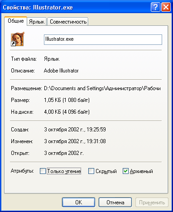Screen dimensions: 173x212
Task: Click the Illustrator.exe filename field
Action: 103,39
